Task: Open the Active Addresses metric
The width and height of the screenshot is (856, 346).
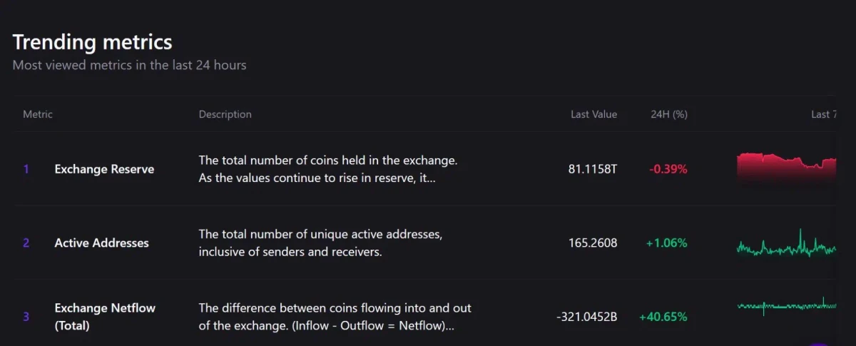Action: pos(101,243)
